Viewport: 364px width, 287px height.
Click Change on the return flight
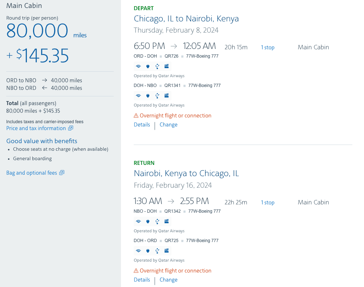[x=168, y=279]
